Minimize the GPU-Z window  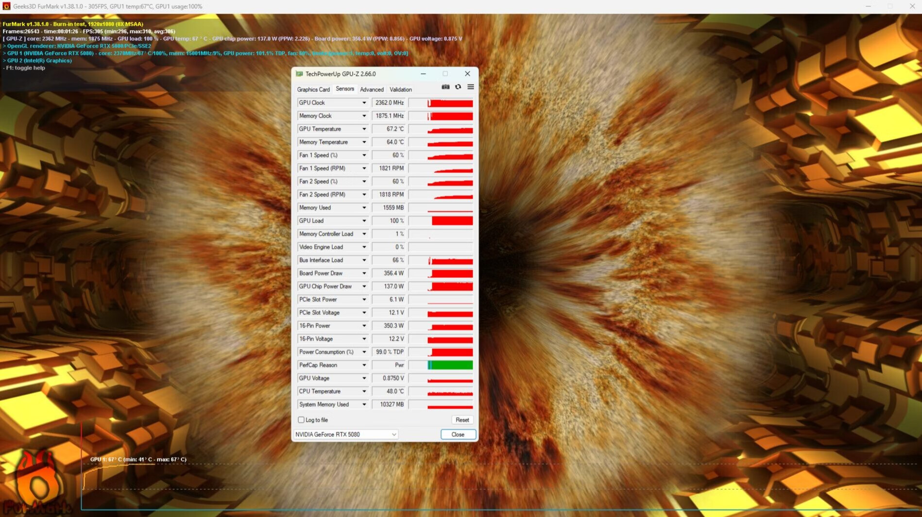coord(423,74)
